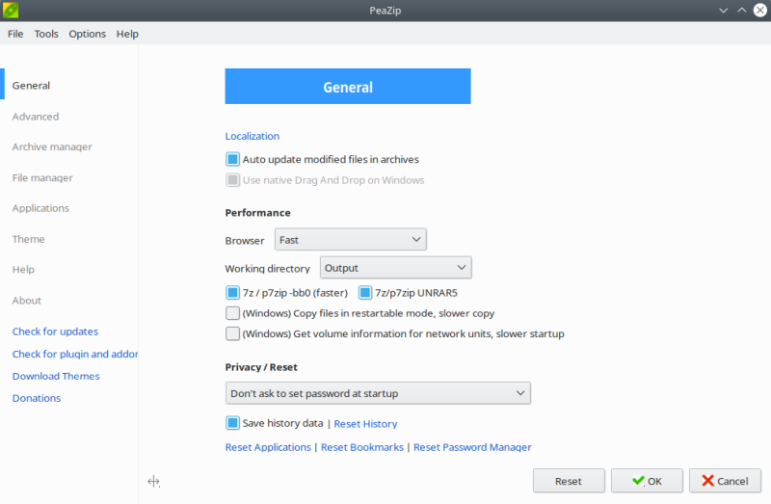Click the Reset History link
The width and height of the screenshot is (771, 504).
[x=365, y=424]
